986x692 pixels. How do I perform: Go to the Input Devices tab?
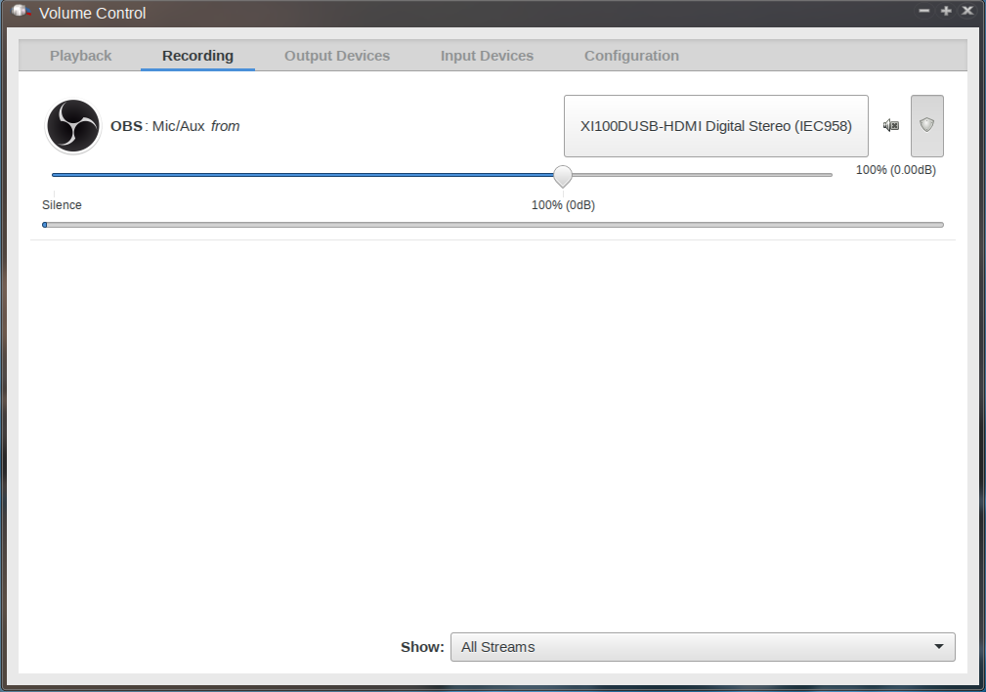coord(487,56)
